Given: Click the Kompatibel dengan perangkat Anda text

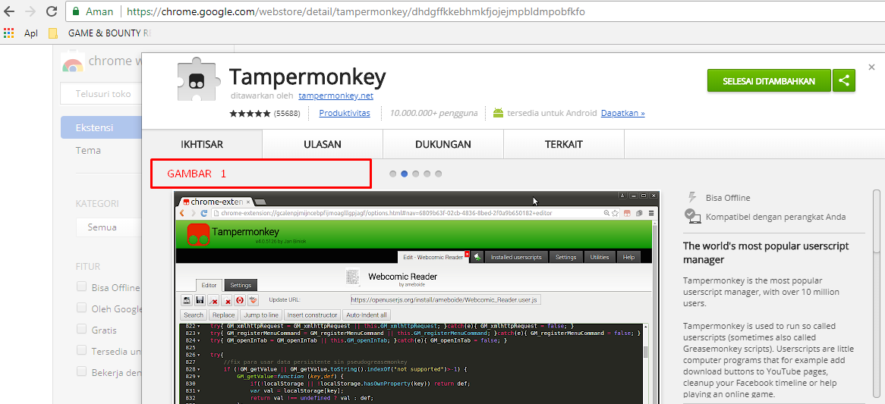Looking at the screenshot, I should click(x=776, y=216).
